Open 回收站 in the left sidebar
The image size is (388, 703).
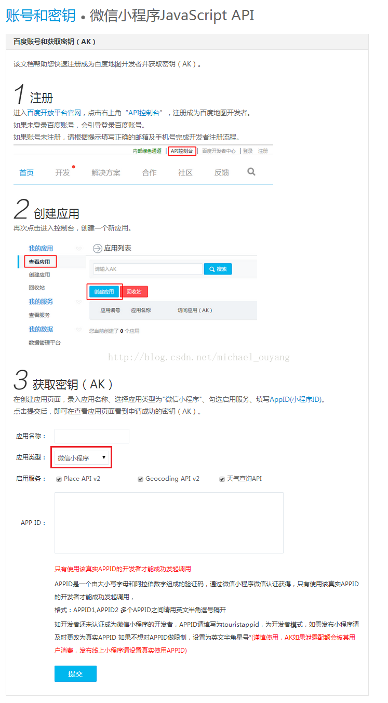(x=36, y=287)
